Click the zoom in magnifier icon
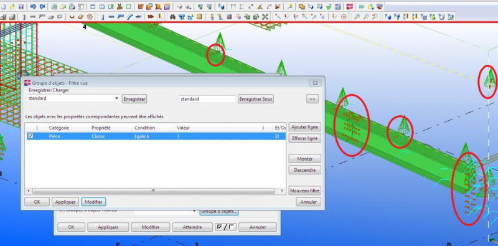Viewport: 498px width, 246px height. tap(357, 17)
